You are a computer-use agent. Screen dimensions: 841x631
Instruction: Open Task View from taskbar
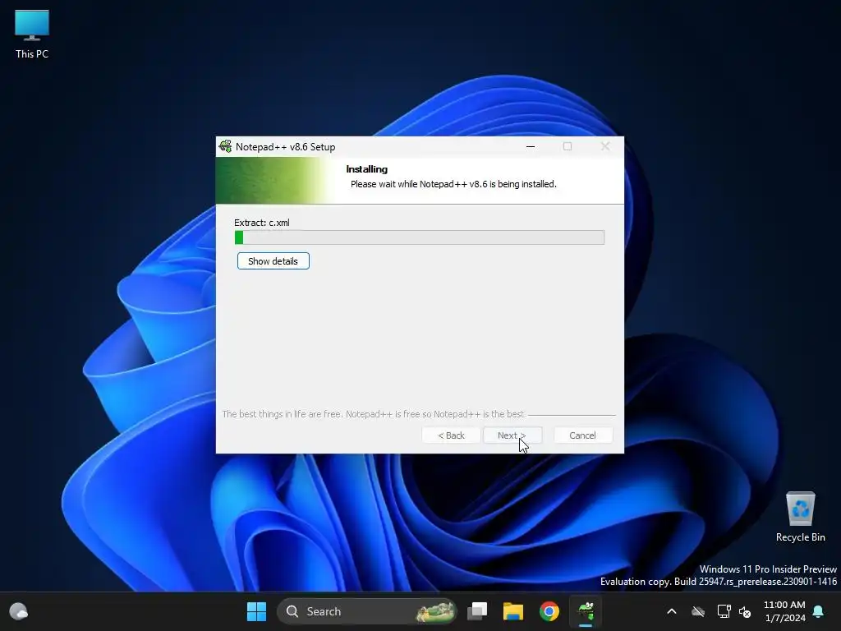[x=477, y=611]
